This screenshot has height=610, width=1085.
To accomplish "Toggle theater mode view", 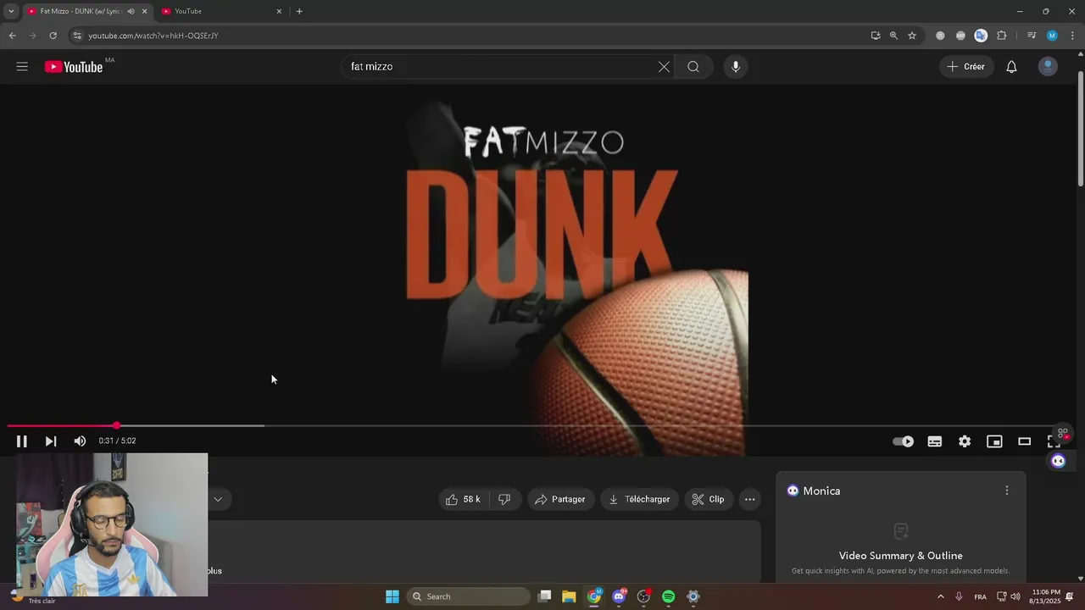I will click(1024, 441).
